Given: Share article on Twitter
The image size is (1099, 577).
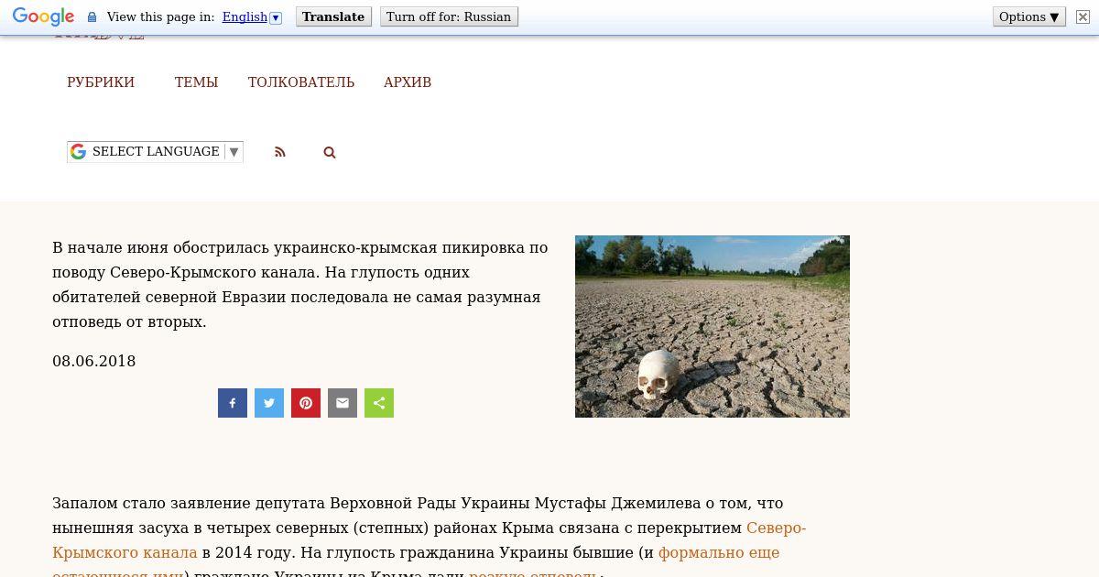Looking at the screenshot, I should pyautogui.click(x=269, y=403).
